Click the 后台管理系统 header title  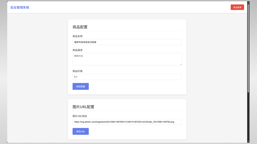[x=20, y=7]
